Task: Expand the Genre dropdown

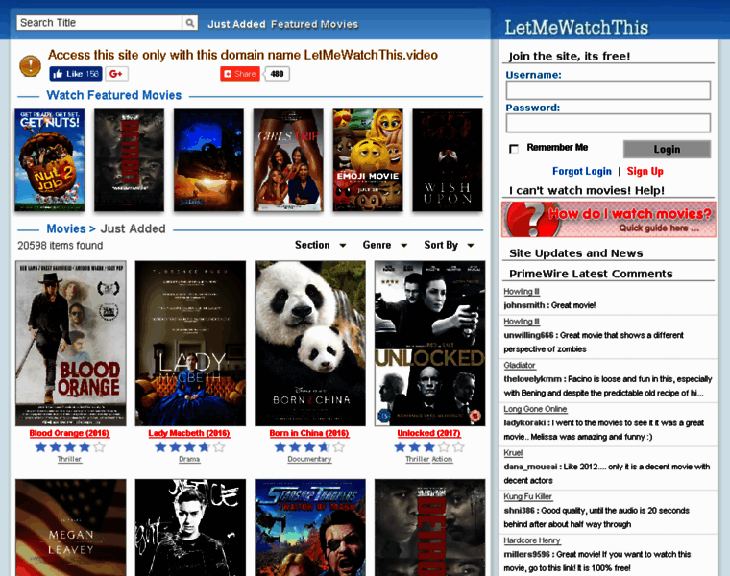Action: coord(385,245)
